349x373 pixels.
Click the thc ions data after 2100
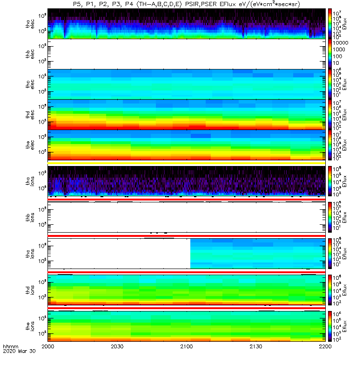[x=258, y=254]
